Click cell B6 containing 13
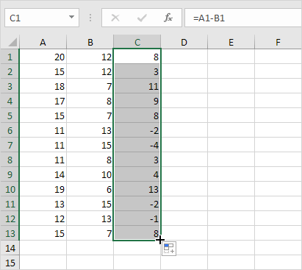This screenshot has width=302, height=270. click(x=90, y=130)
